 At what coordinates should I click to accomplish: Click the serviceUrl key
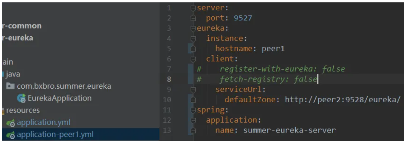pyautogui.click(x=238, y=89)
